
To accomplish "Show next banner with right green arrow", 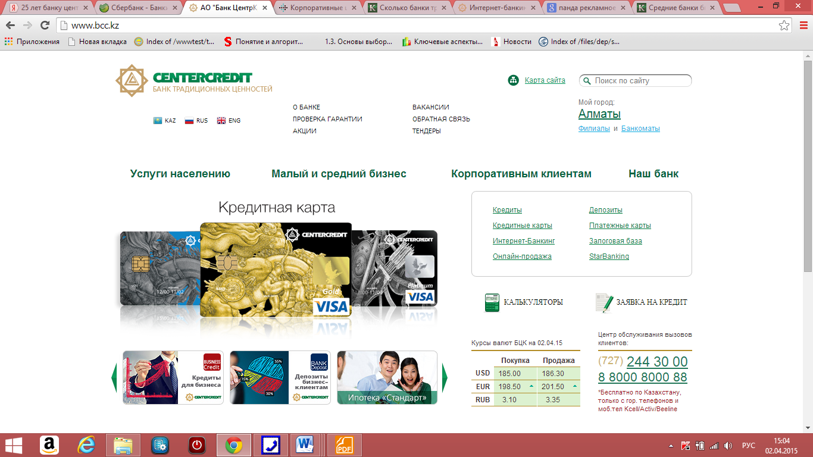I will (x=445, y=377).
